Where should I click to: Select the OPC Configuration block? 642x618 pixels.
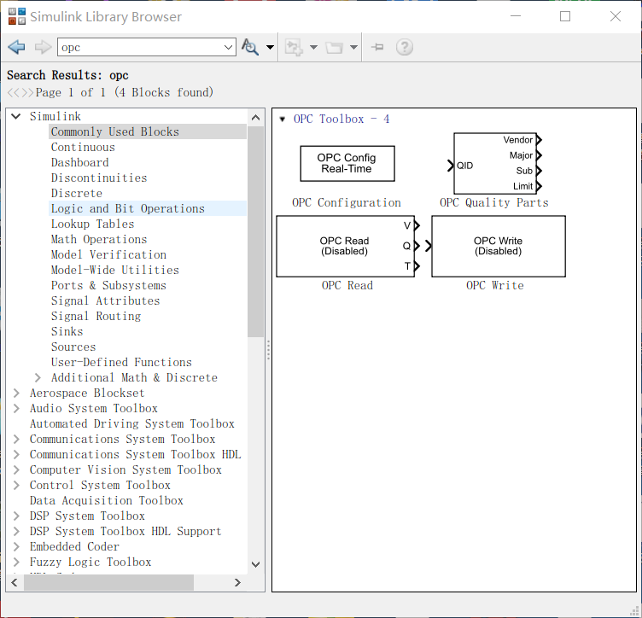coord(347,163)
